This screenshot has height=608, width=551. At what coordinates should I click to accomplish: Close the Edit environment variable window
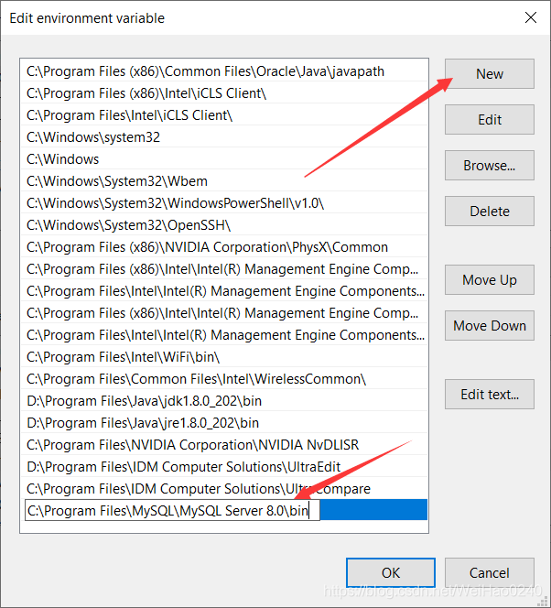click(531, 17)
